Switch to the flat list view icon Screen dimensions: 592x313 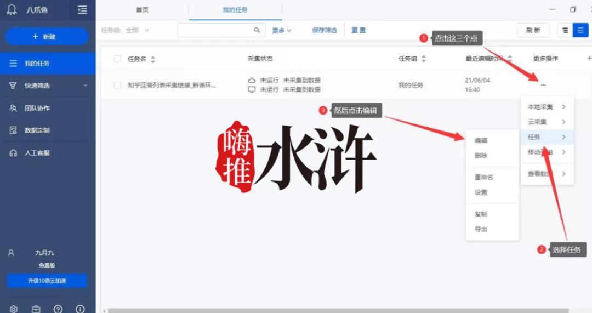point(580,30)
